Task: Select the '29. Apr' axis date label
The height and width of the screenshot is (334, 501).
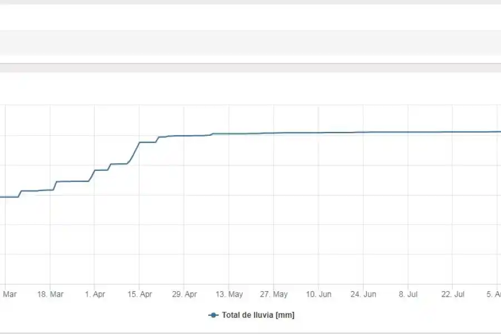Action: (x=184, y=294)
